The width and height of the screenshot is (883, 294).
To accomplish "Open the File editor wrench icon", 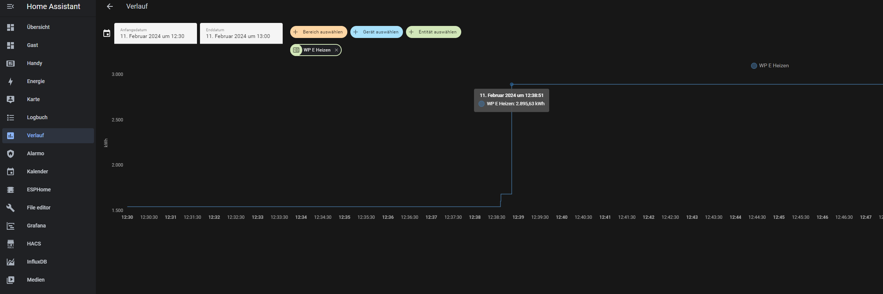I will coord(11,208).
